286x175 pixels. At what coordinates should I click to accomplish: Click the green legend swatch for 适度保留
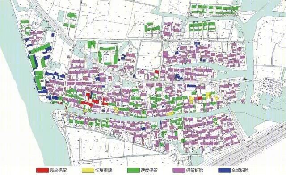pyautogui.click(x=133, y=170)
